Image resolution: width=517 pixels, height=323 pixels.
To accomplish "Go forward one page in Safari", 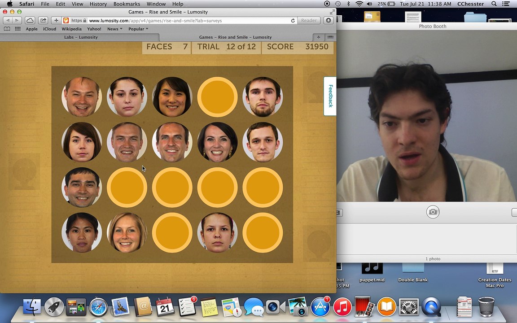I will [x=17, y=21].
